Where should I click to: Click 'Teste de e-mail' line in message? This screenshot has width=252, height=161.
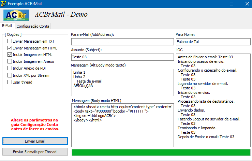[89, 82]
